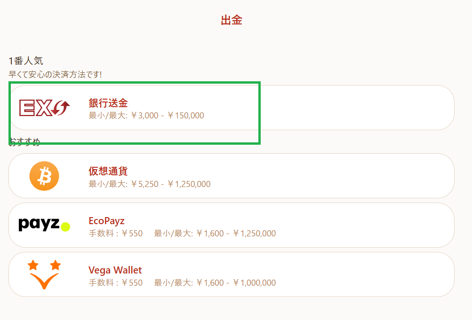Click the 早くて安心の決済方法です! subtitle
Viewport: 472px width, 320px height.
pyautogui.click(x=56, y=74)
